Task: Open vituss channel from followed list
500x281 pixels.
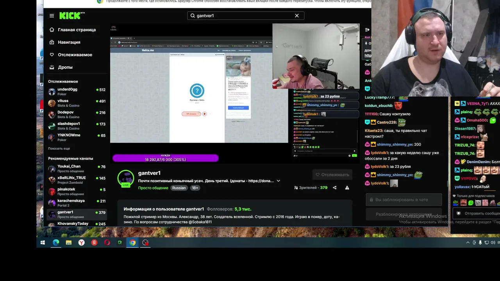Action: point(77,103)
